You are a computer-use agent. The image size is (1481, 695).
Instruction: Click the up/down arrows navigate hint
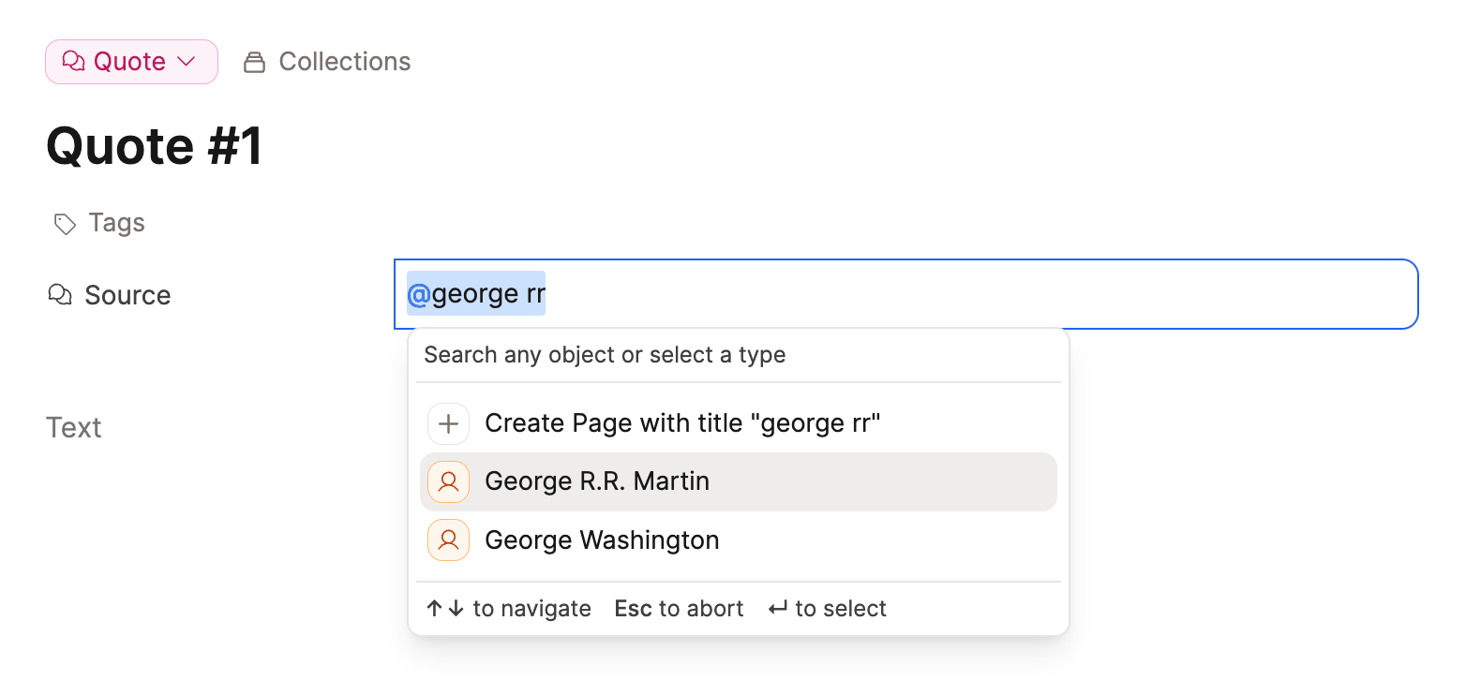pyautogui.click(x=445, y=609)
